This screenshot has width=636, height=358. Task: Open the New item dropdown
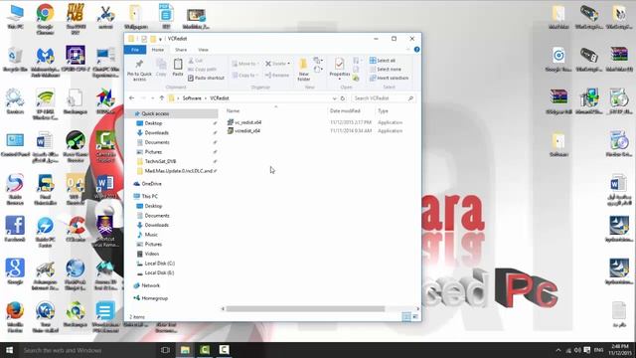[318, 61]
